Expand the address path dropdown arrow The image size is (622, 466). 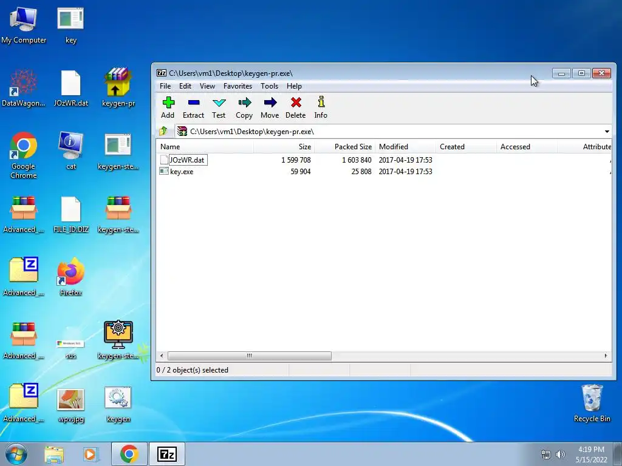click(607, 132)
